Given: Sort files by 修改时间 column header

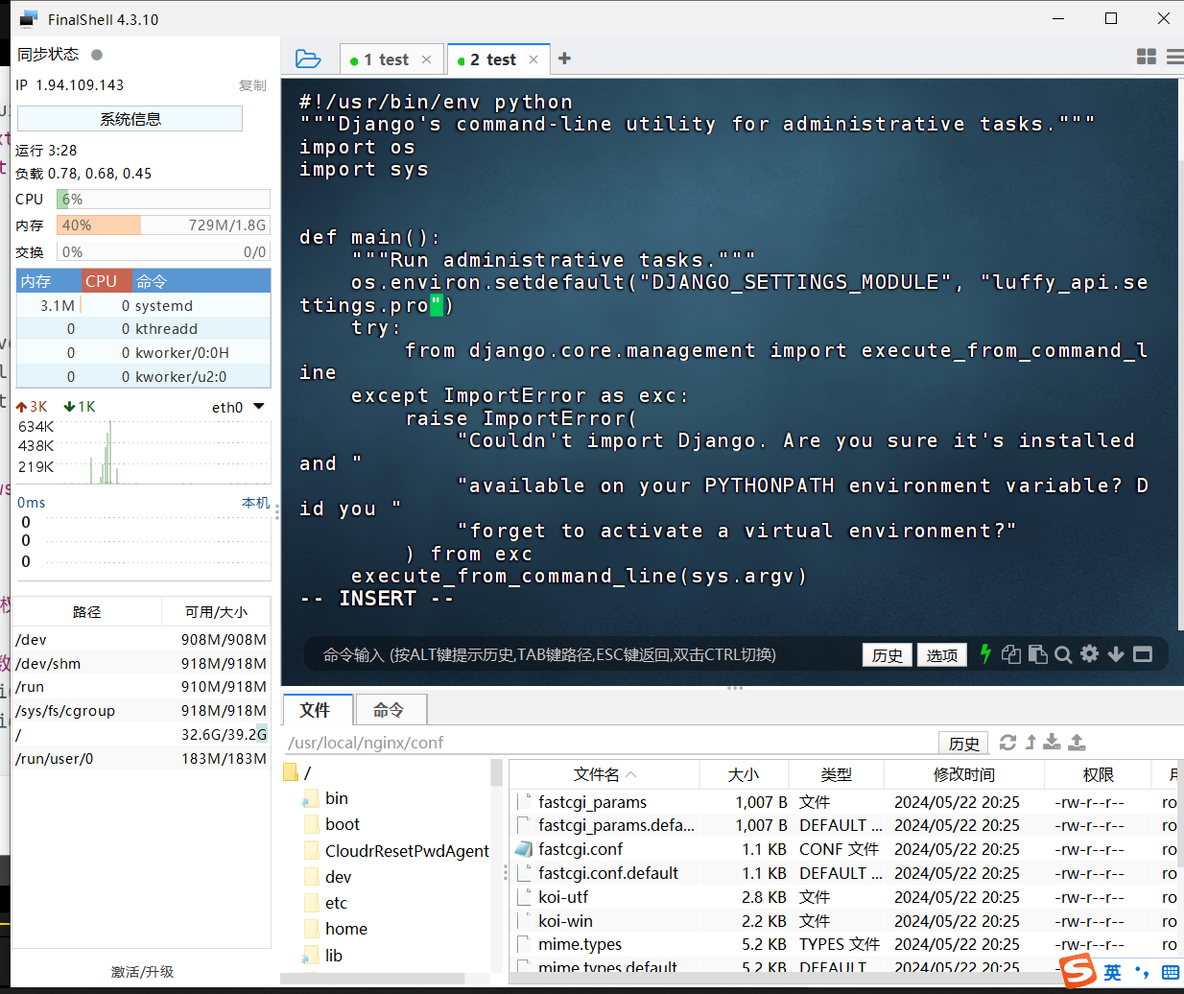Looking at the screenshot, I should 963,774.
